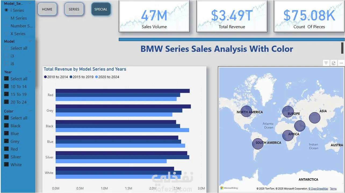This screenshot has height=193, width=345.
Task: Click the focus mode icon above the map
Action: (333, 63)
